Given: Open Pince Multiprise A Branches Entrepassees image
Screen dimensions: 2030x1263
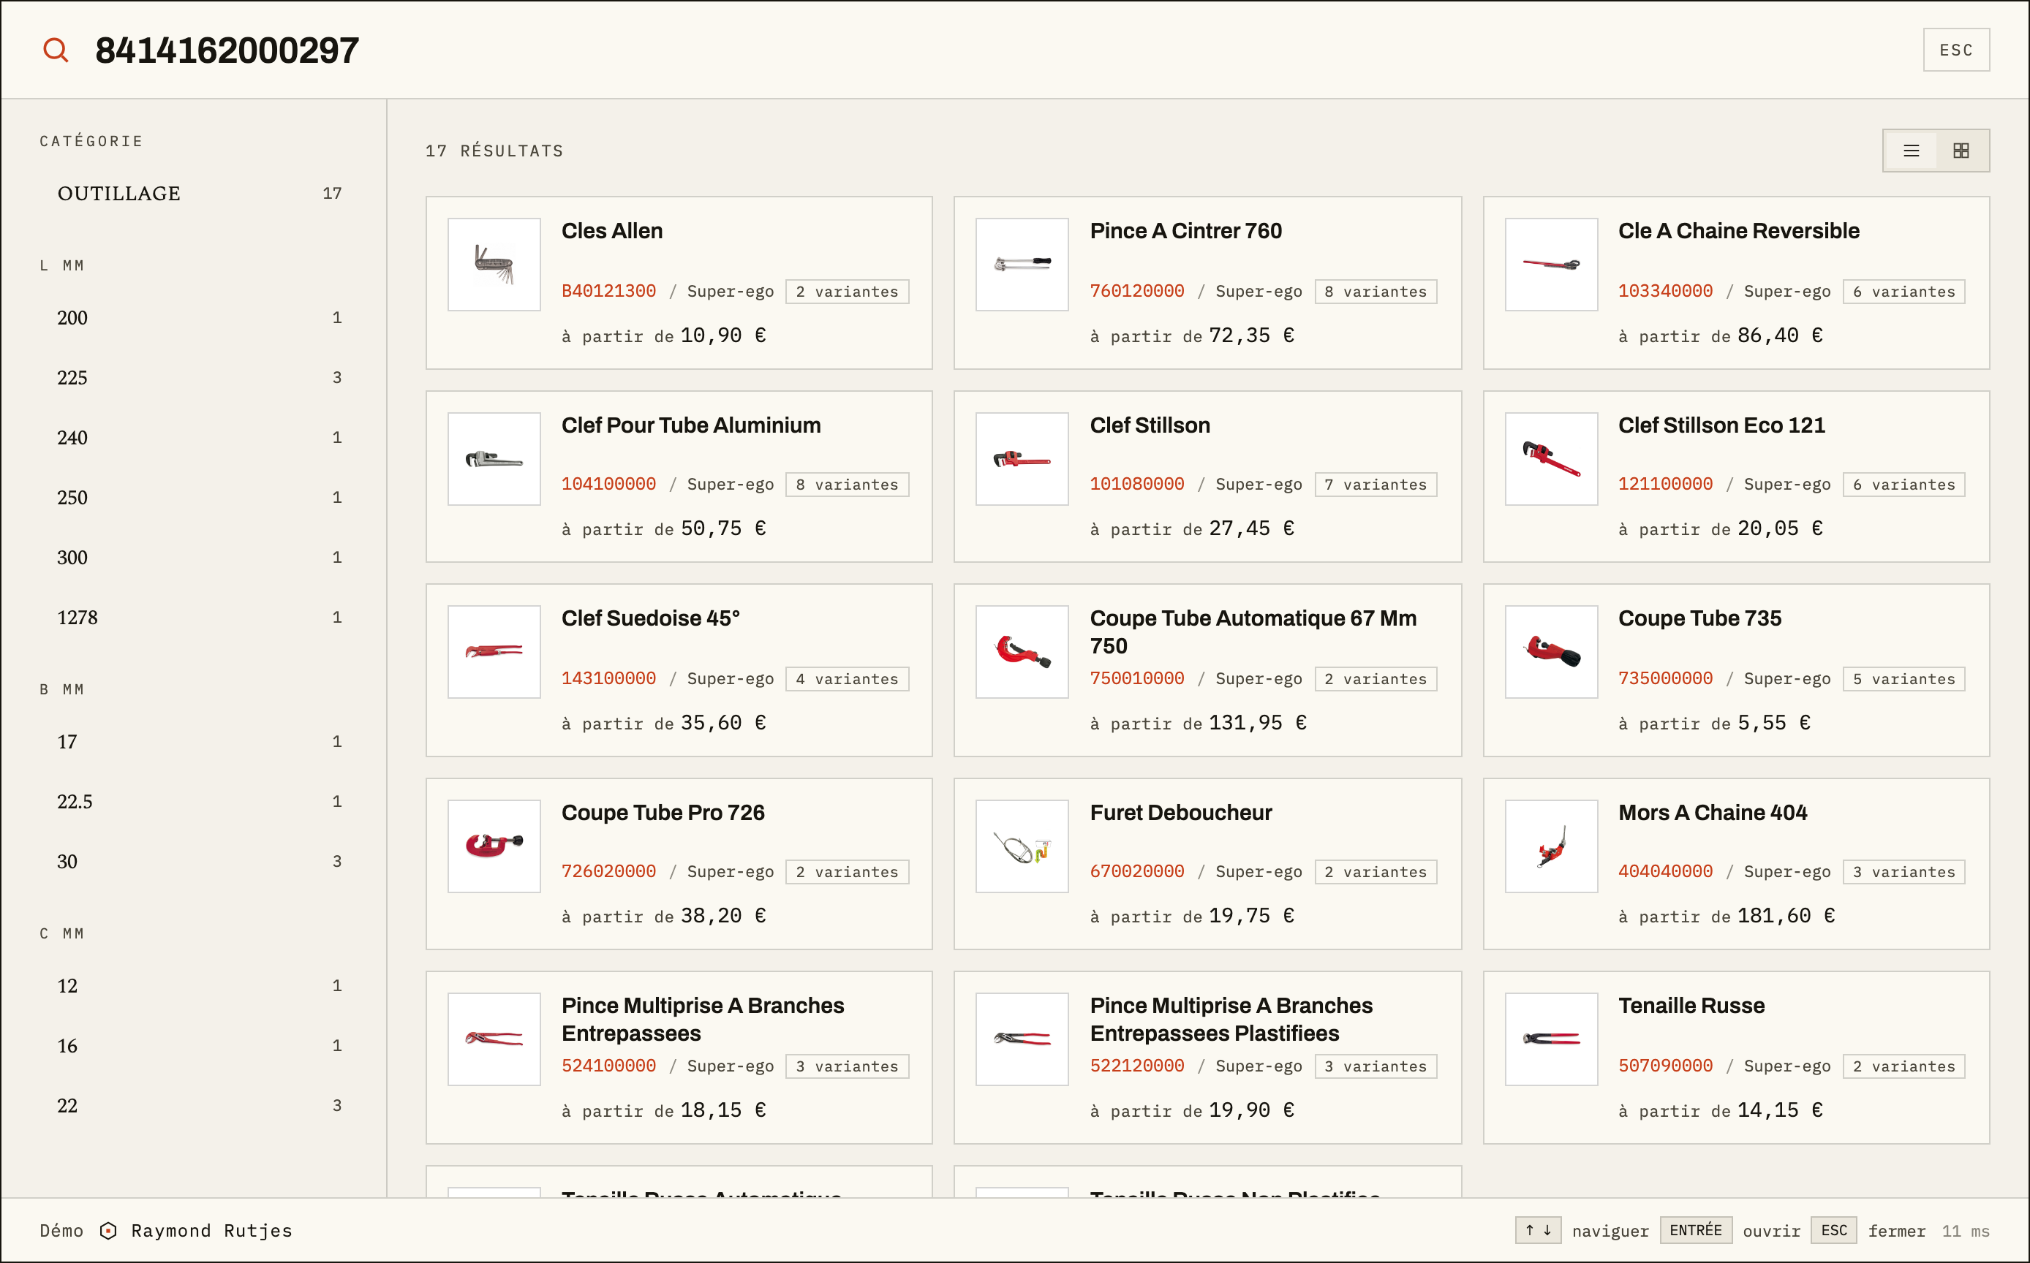Looking at the screenshot, I should click(x=494, y=1039).
